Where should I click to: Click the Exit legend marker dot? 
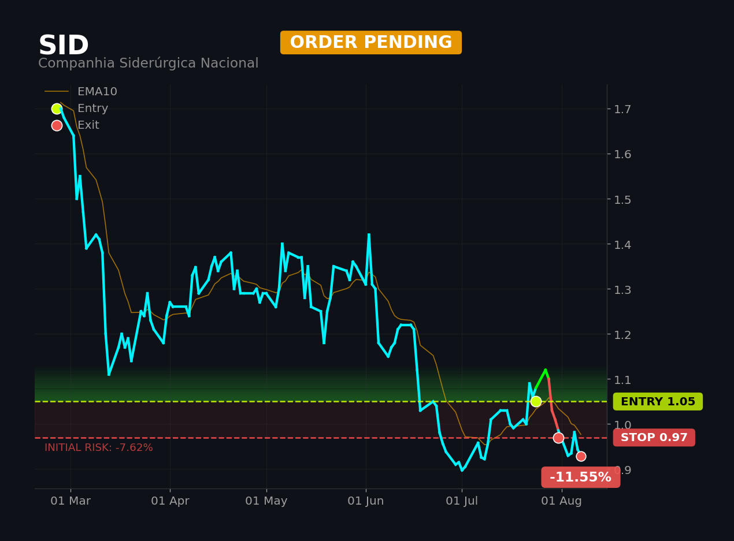[x=57, y=125]
